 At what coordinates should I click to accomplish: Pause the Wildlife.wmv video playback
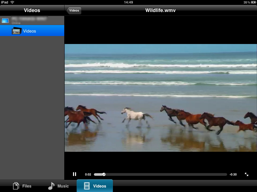click(74, 174)
